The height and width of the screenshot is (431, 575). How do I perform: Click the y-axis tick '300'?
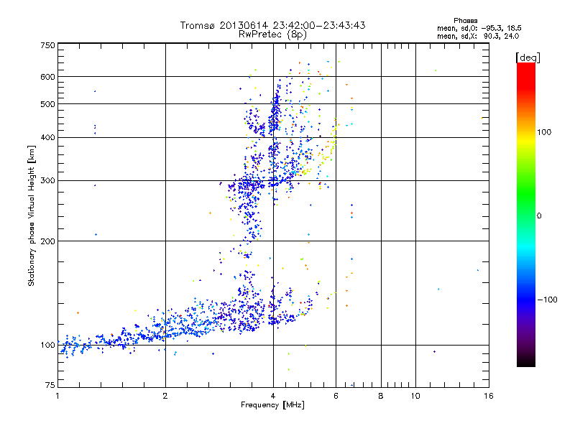point(47,181)
